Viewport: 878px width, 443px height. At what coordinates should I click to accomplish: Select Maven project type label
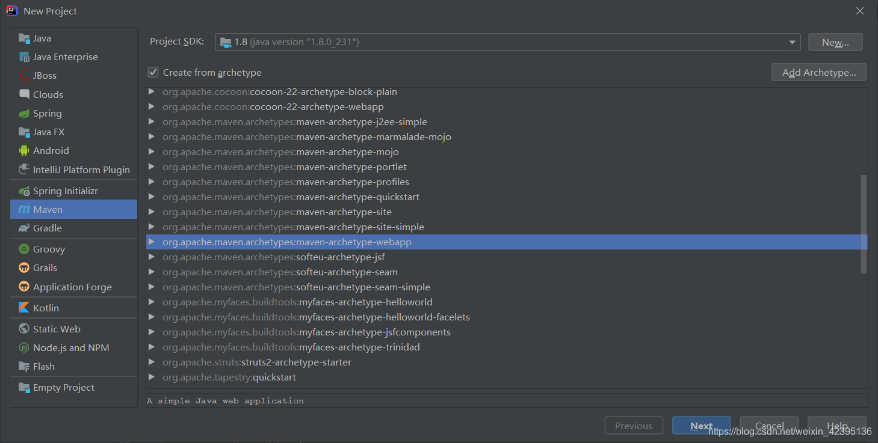pos(48,209)
